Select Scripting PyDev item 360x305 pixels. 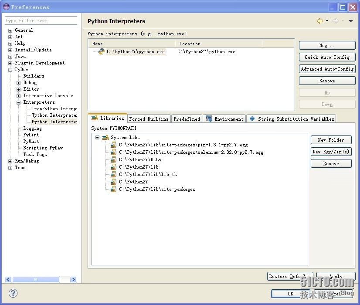(x=43, y=148)
